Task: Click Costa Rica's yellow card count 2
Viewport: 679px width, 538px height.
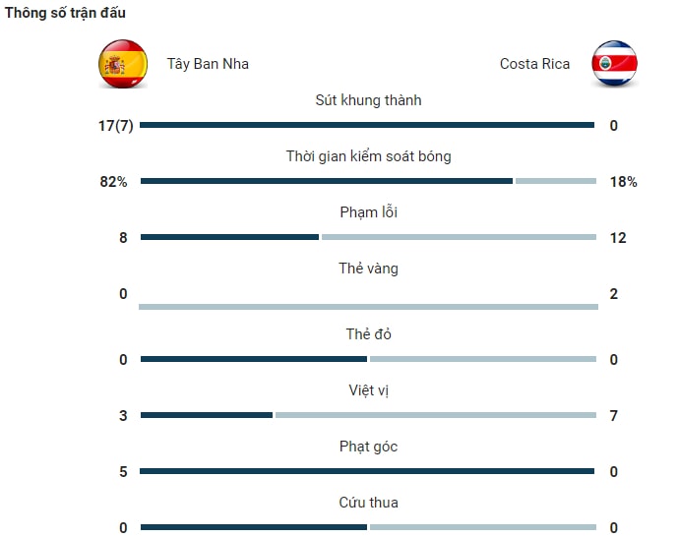Action: coord(614,294)
